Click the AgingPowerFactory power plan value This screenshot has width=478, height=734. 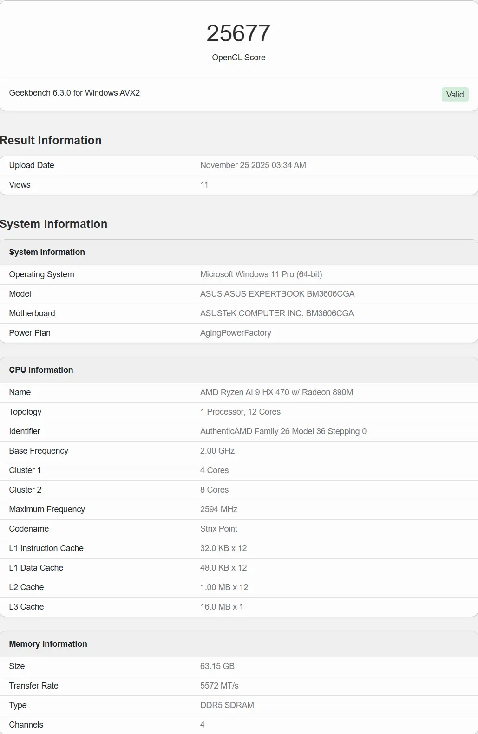coord(236,333)
